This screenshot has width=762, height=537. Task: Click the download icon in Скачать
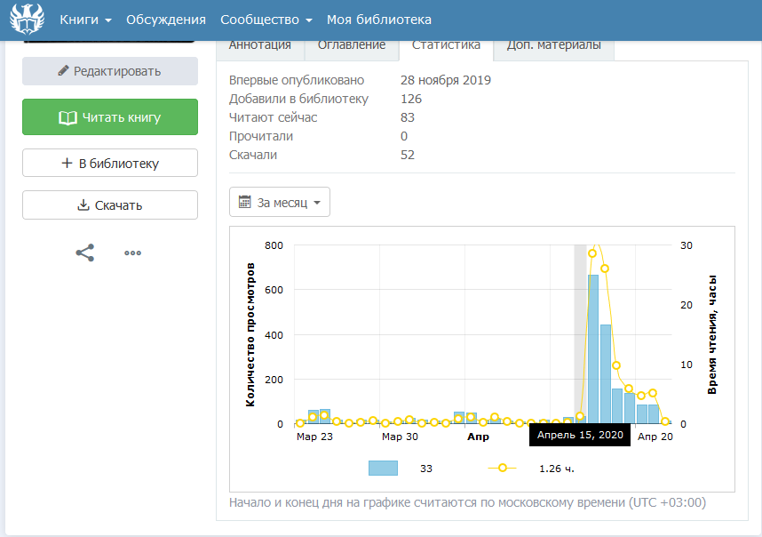(84, 205)
